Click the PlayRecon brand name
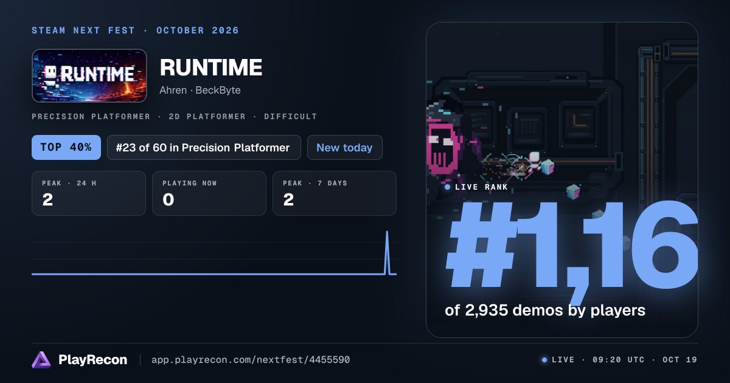This screenshot has width=730, height=383. (92, 360)
